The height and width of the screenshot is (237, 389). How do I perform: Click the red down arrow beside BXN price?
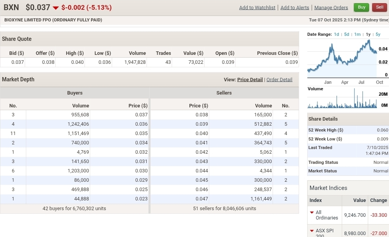click(x=56, y=8)
